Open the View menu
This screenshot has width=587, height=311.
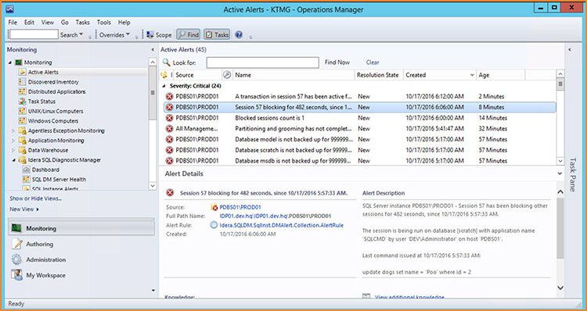pyautogui.click(x=48, y=23)
